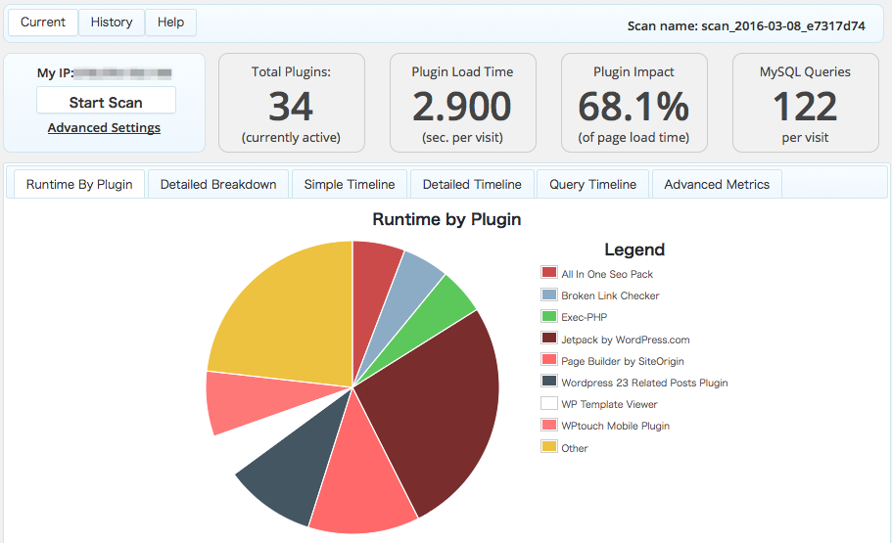892x543 pixels.
Task: Click the green Exec-PHP legend swatch
Action: pyautogui.click(x=549, y=316)
